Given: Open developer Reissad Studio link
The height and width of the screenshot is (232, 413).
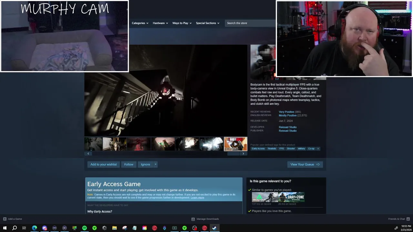Looking at the screenshot, I should pos(287,127).
